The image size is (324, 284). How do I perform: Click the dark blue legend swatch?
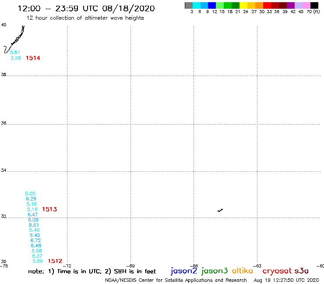click(212, 6)
